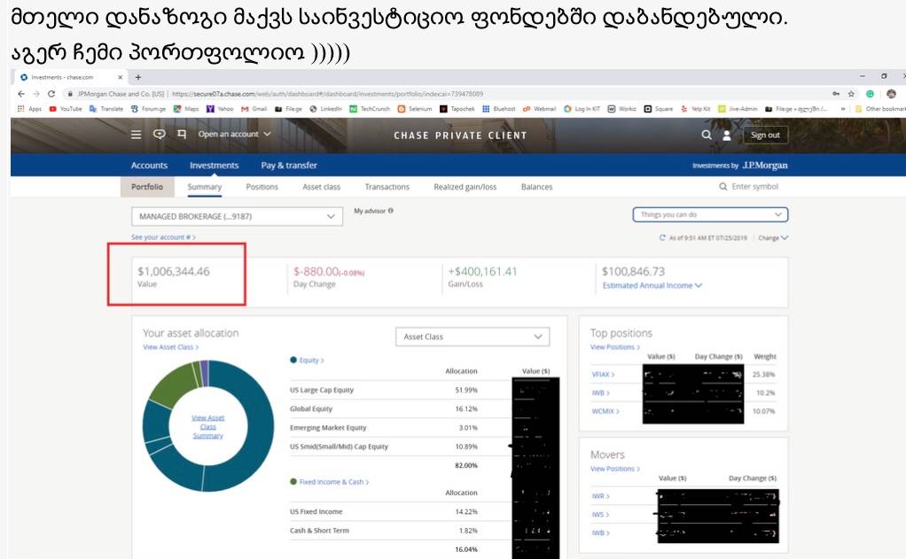Click See your account # link
Image resolution: width=906 pixels, height=559 pixels.
point(163,237)
